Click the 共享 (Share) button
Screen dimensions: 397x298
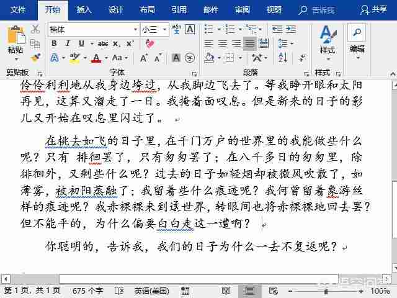click(374, 9)
